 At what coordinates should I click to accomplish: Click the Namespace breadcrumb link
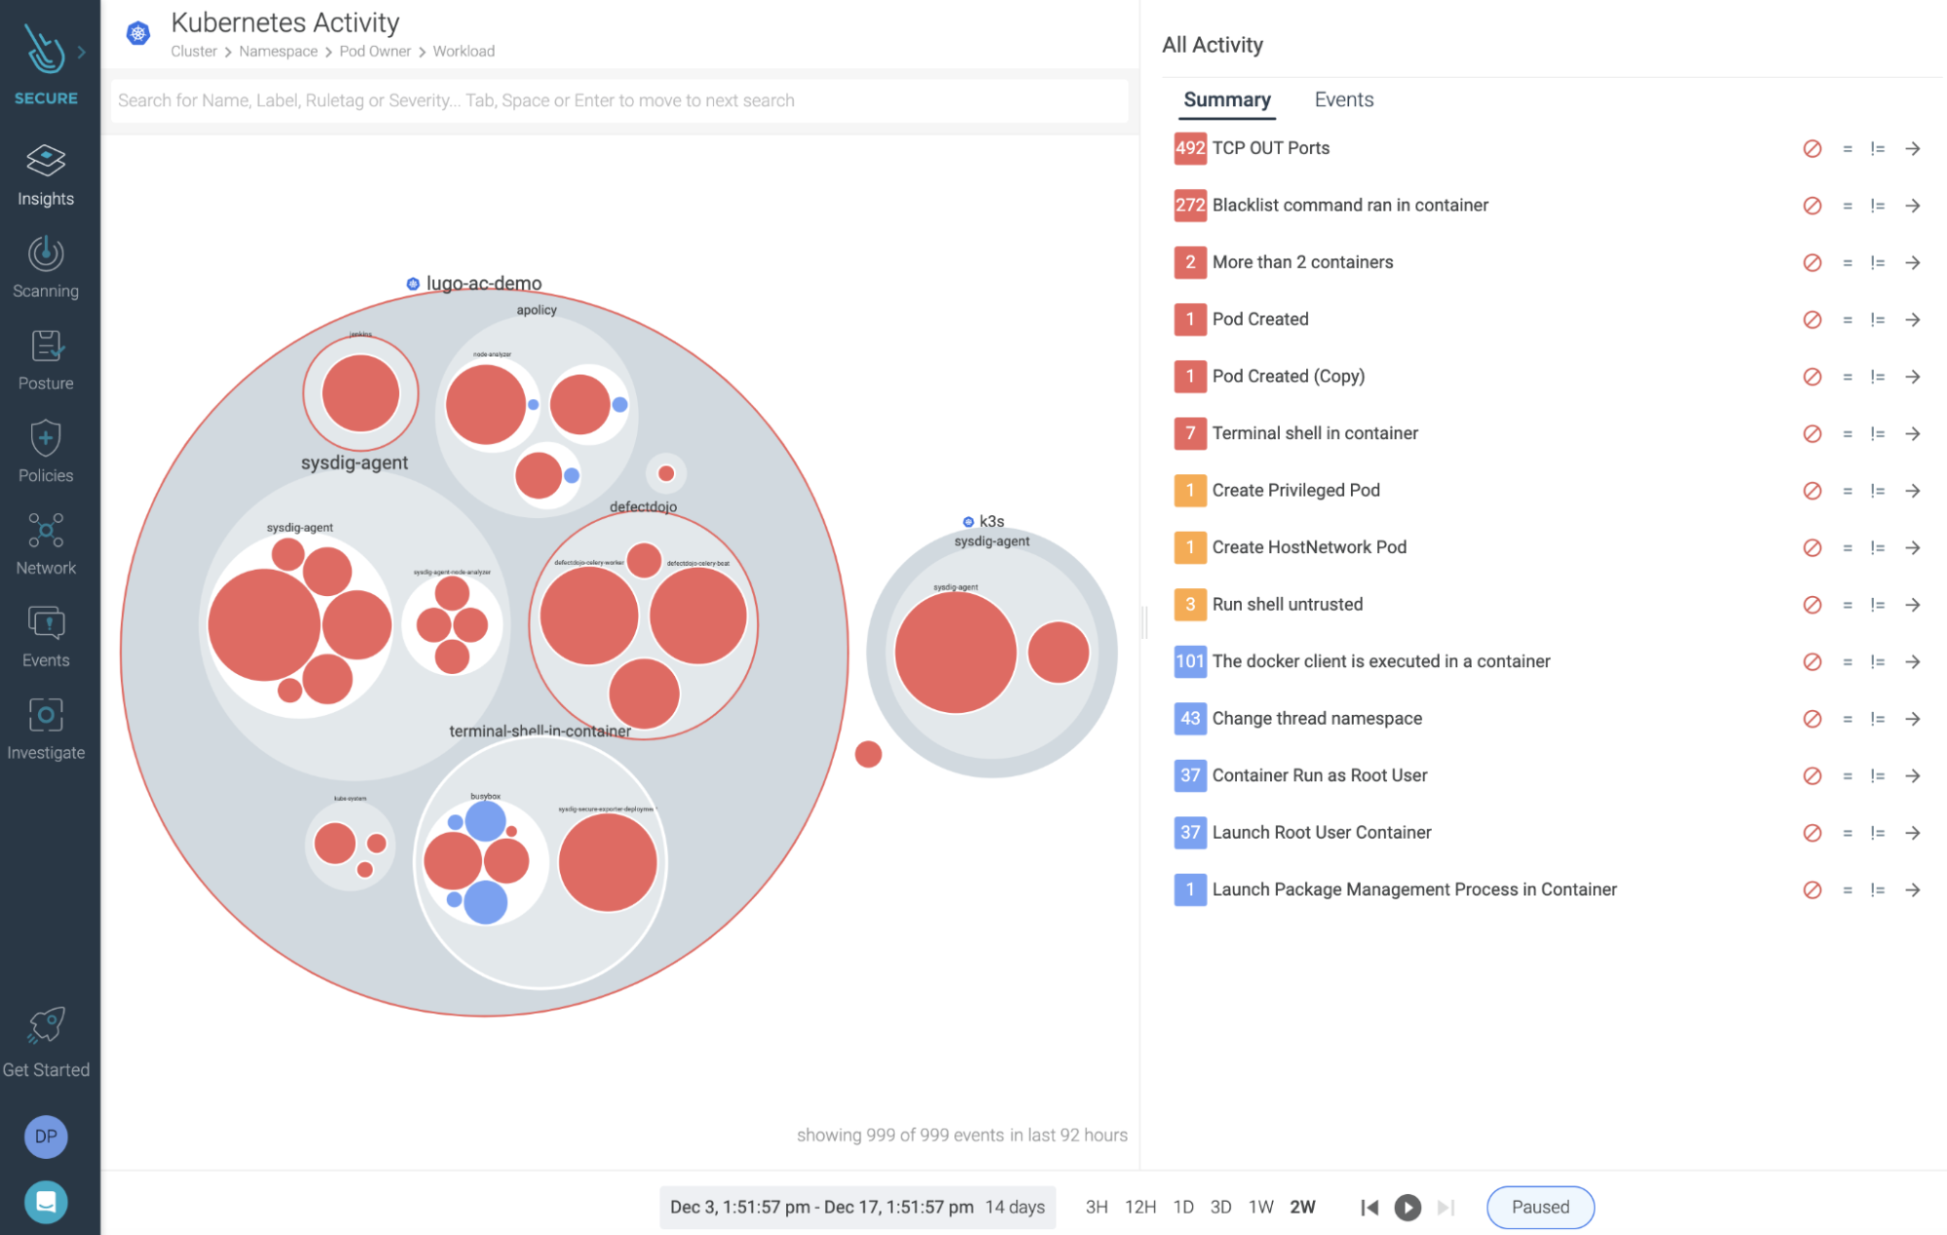click(x=278, y=52)
